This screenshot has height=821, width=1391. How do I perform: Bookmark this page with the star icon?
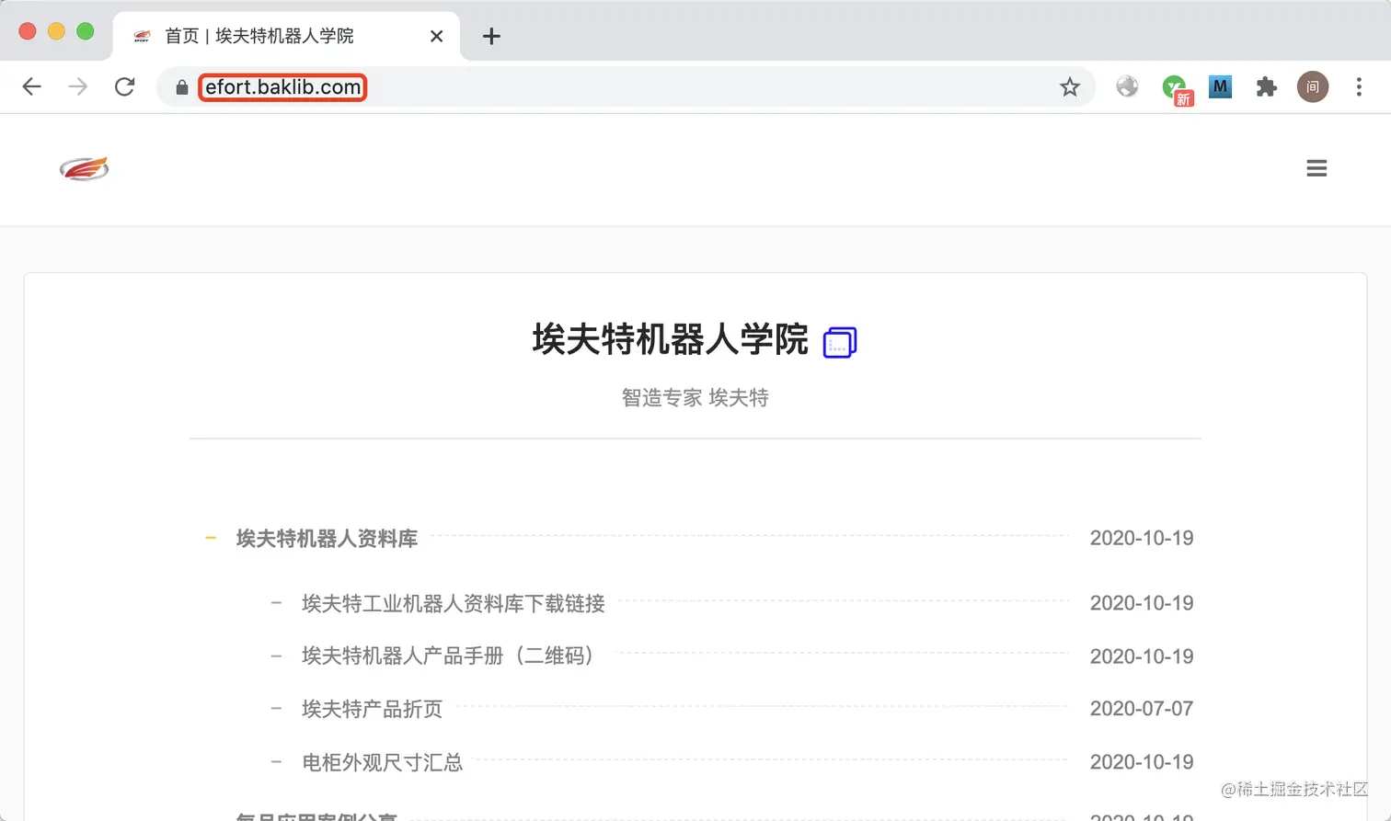pyautogui.click(x=1069, y=86)
